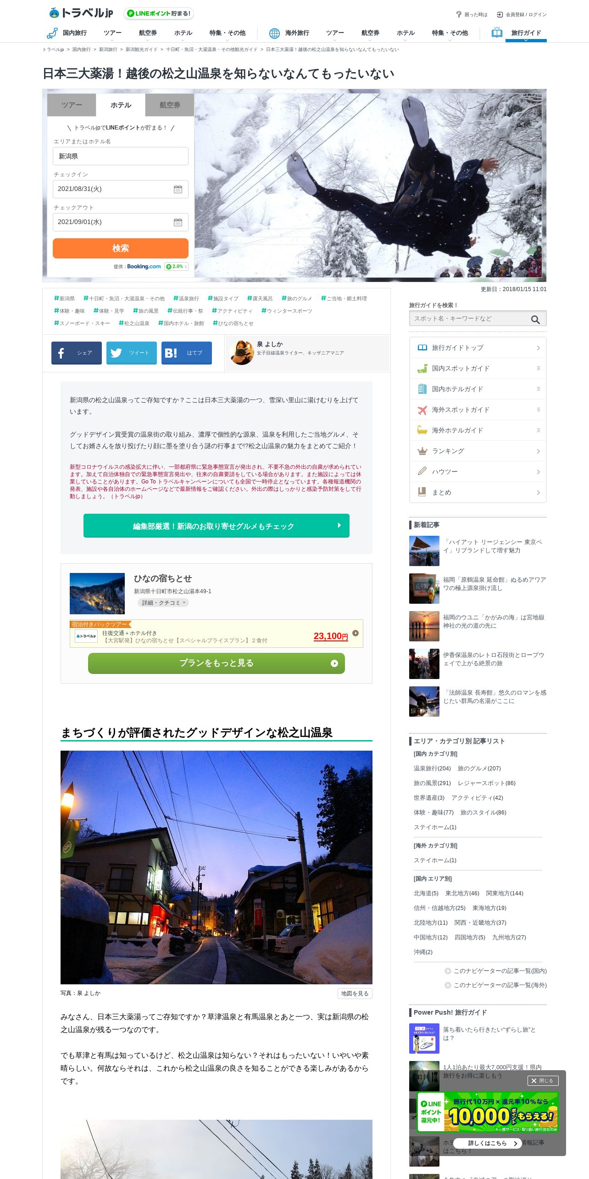Expand the 国内旅行 ツアー menu
The width and height of the screenshot is (589, 1179).
112,33
